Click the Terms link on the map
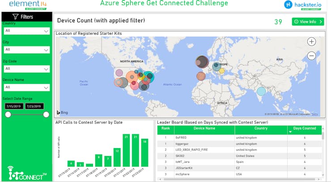The width and height of the screenshot is (331, 182). [314, 114]
